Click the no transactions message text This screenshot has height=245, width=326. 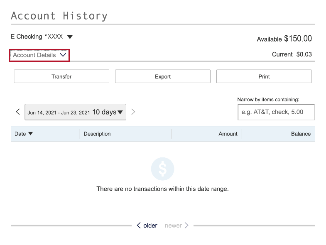(162, 189)
